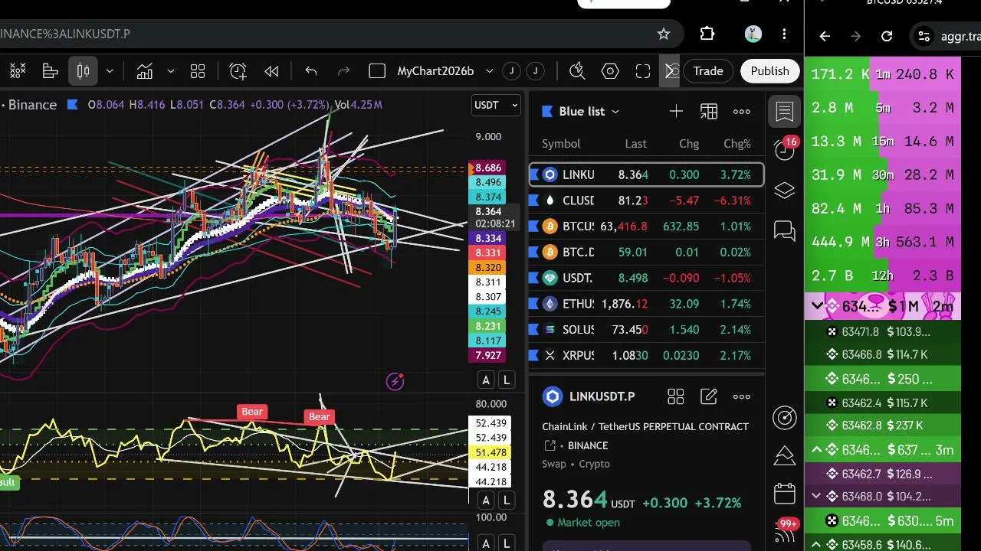Viewport: 981px width, 551px height.
Task: Open Blue list watchlist dropdown
Action: point(581,111)
